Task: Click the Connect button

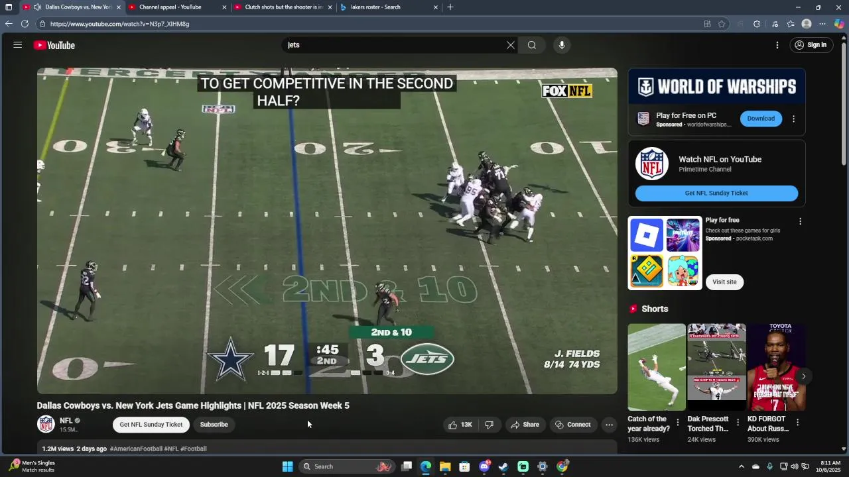Action: coord(573,425)
